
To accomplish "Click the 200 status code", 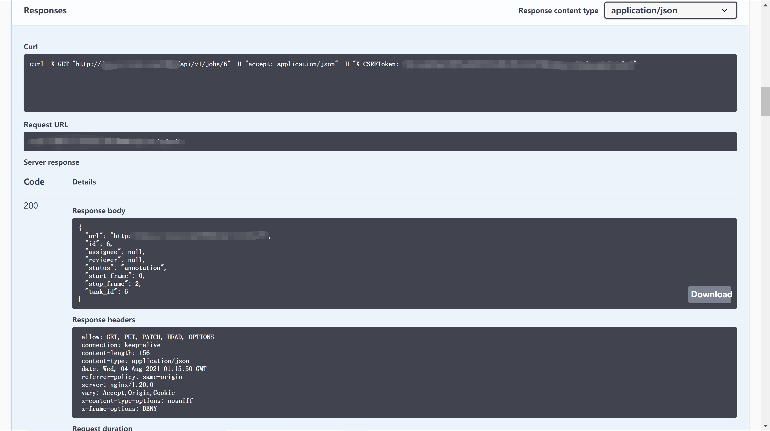I will coord(31,205).
